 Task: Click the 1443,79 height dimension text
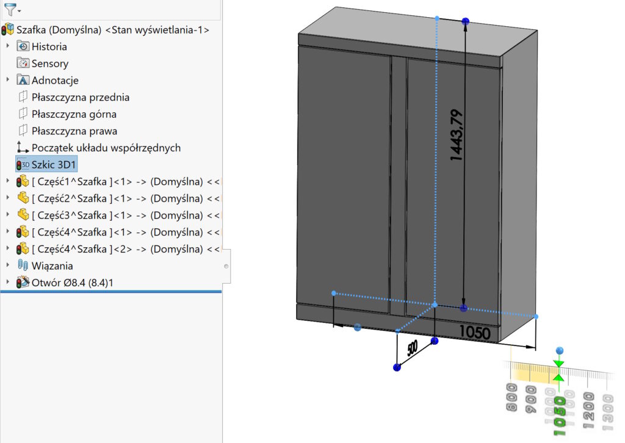[456, 135]
